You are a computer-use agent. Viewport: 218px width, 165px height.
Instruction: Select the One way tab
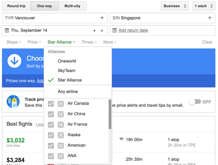[x=44, y=6]
